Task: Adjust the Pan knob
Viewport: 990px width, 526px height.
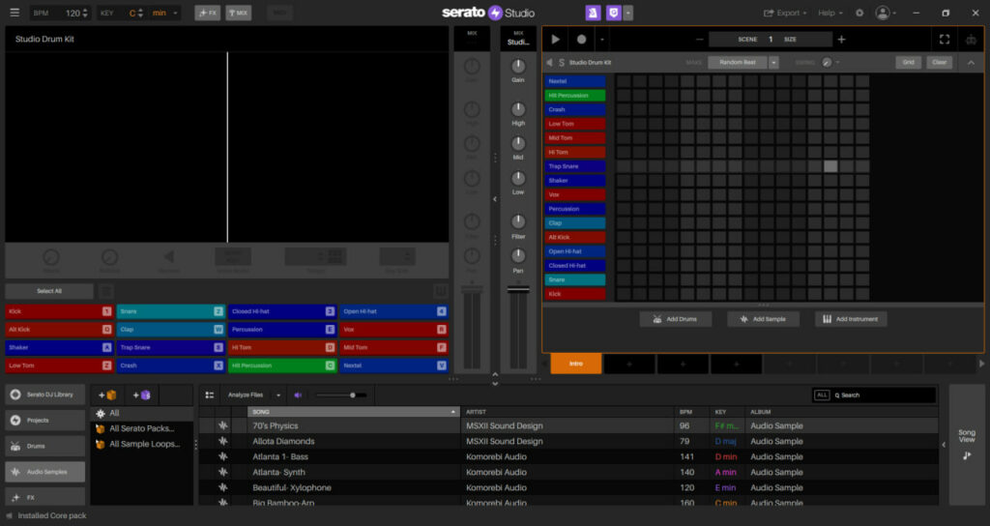Action: [518, 255]
